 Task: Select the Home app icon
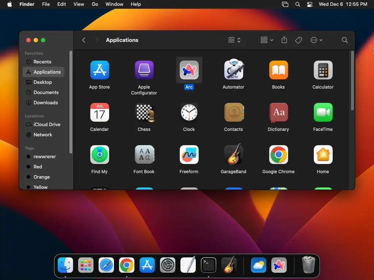(323, 155)
